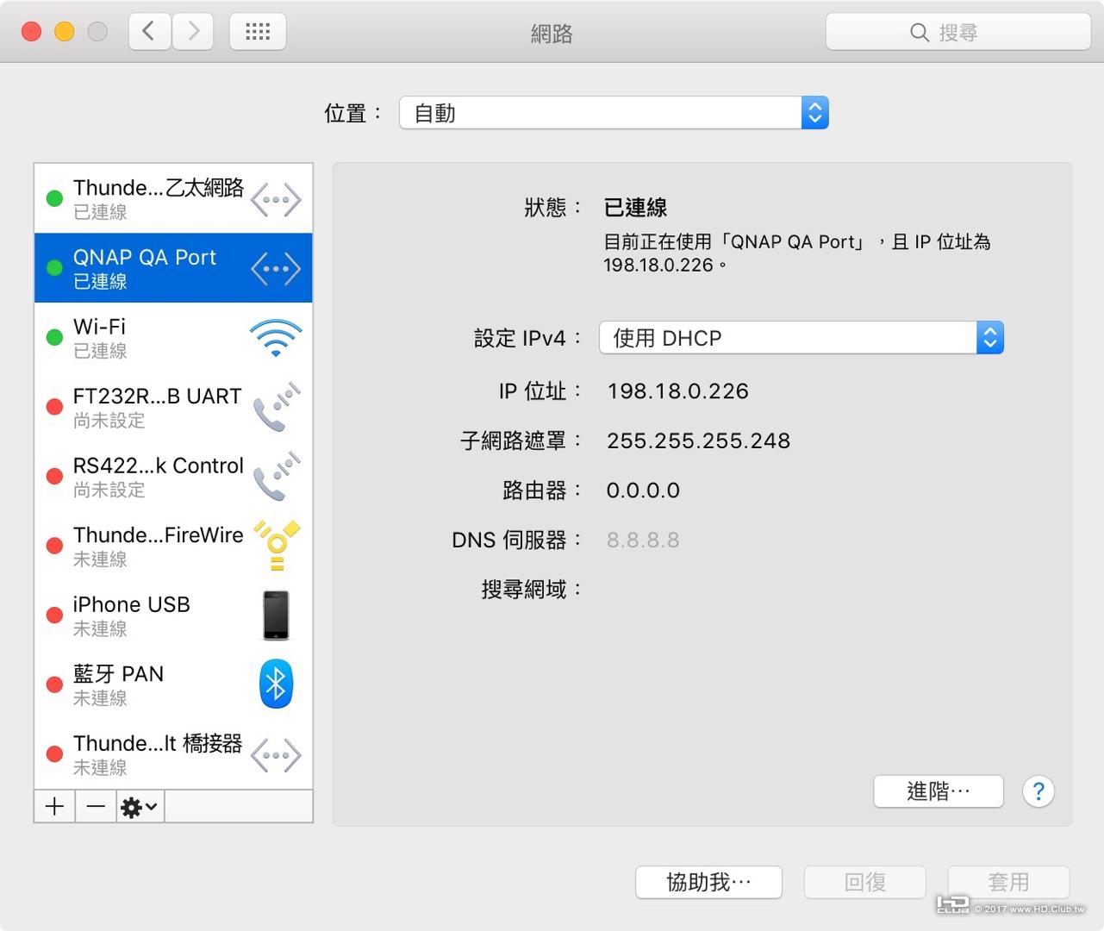This screenshot has height=931, width=1104.
Task: Click red status dot of iPhone USB
Action: (54, 615)
